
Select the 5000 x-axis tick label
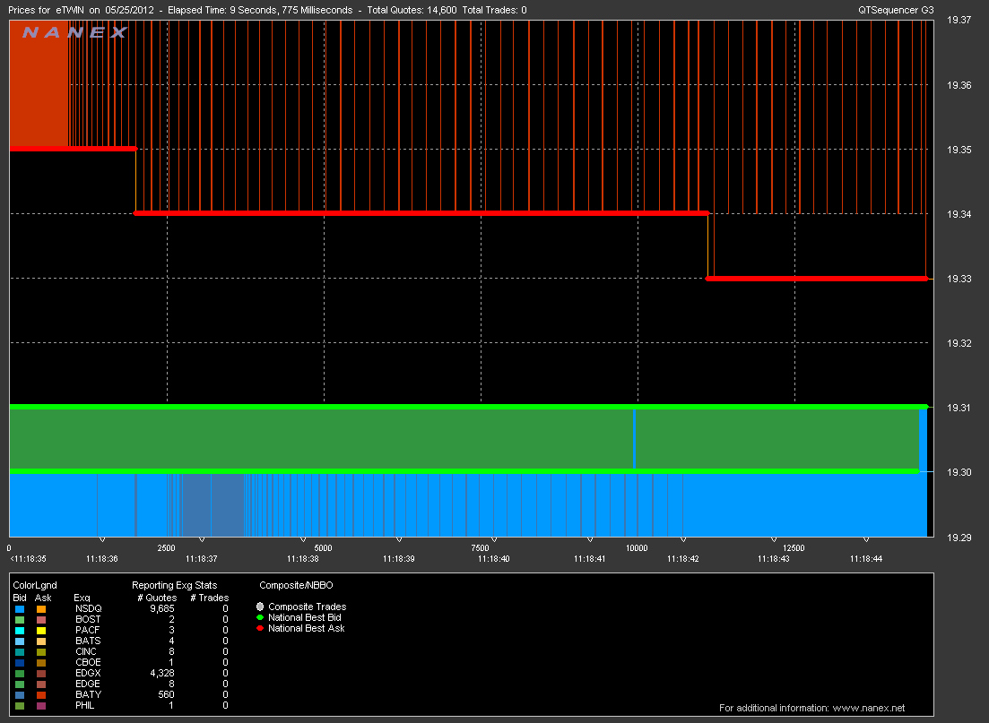[323, 548]
